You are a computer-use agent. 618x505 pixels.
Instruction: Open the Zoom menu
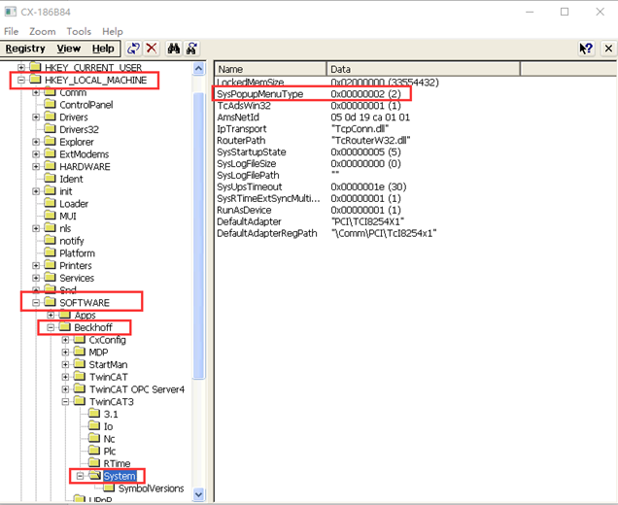coord(42,31)
